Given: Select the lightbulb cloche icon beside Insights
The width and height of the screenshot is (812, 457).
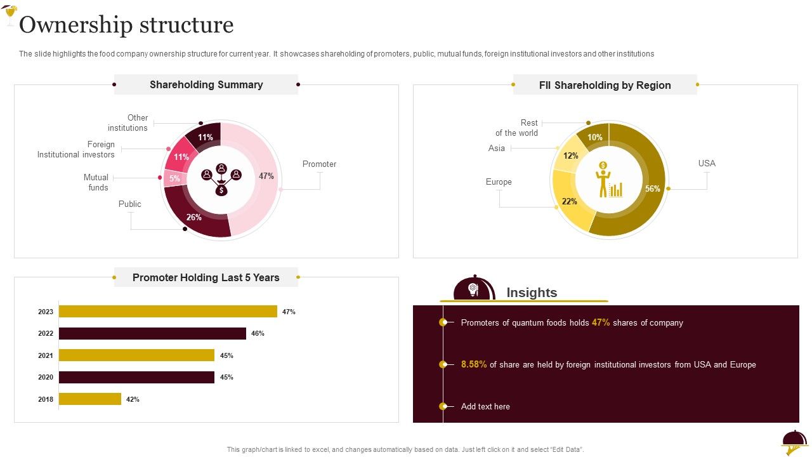Looking at the screenshot, I should click(475, 289).
